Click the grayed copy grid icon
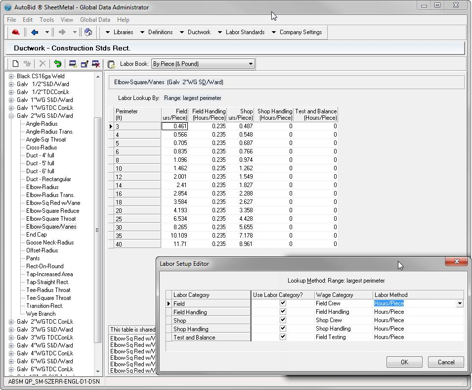This screenshot has width=472, height=390. click(x=27, y=63)
